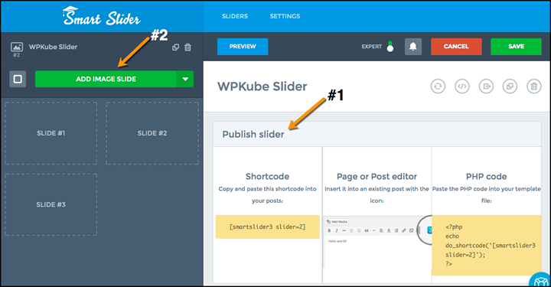Click the PHP code heading

487,176
